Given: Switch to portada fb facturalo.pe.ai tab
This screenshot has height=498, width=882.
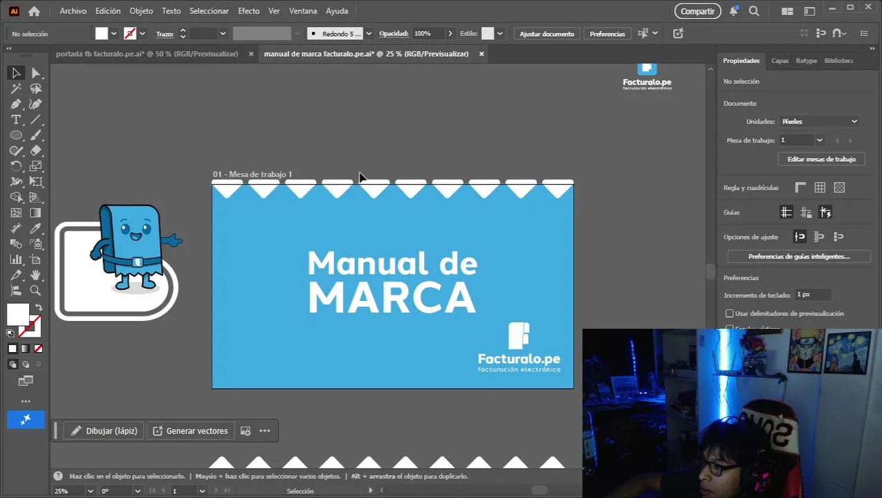Looking at the screenshot, I should click(x=147, y=54).
